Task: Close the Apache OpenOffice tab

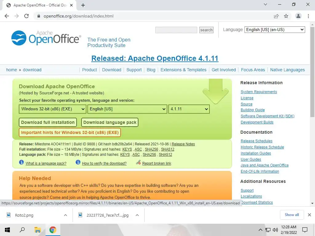Action: 71,5
